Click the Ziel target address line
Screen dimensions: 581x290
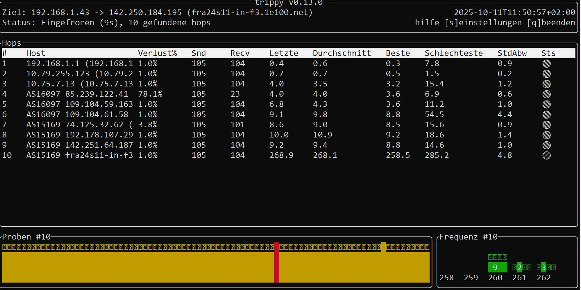click(x=157, y=12)
